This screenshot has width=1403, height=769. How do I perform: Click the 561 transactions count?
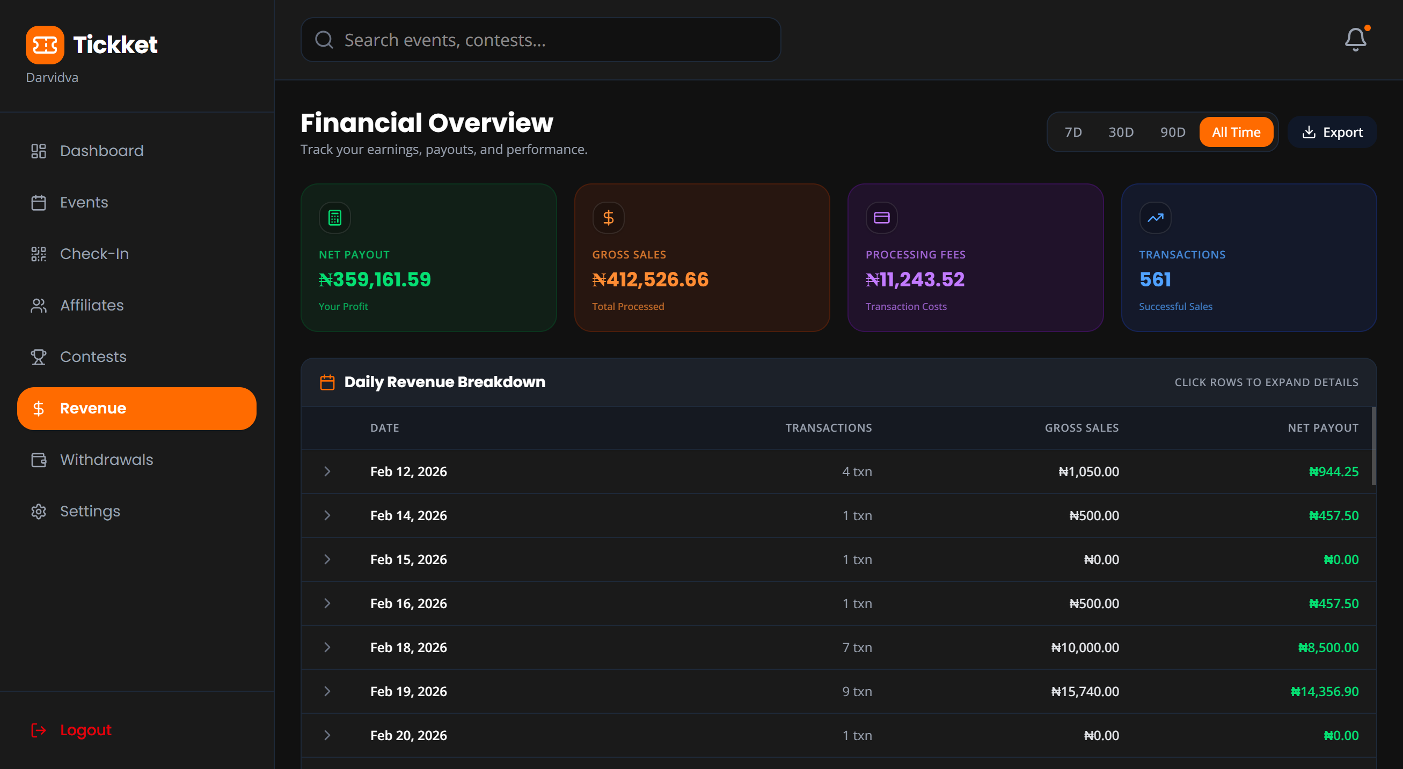pyautogui.click(x=1154, y=279)
